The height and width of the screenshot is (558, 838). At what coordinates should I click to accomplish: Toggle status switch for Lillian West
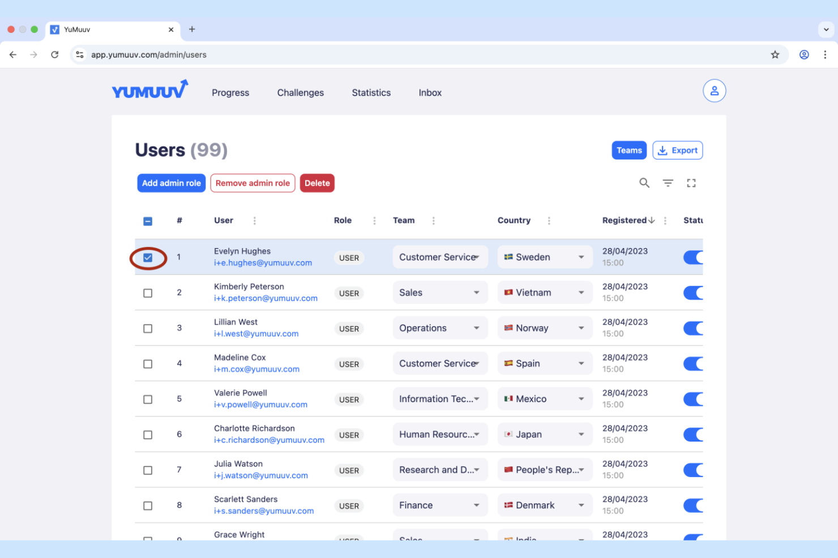[694, 328]
